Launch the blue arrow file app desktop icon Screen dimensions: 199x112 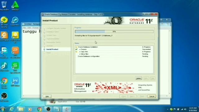click(4, 53)
